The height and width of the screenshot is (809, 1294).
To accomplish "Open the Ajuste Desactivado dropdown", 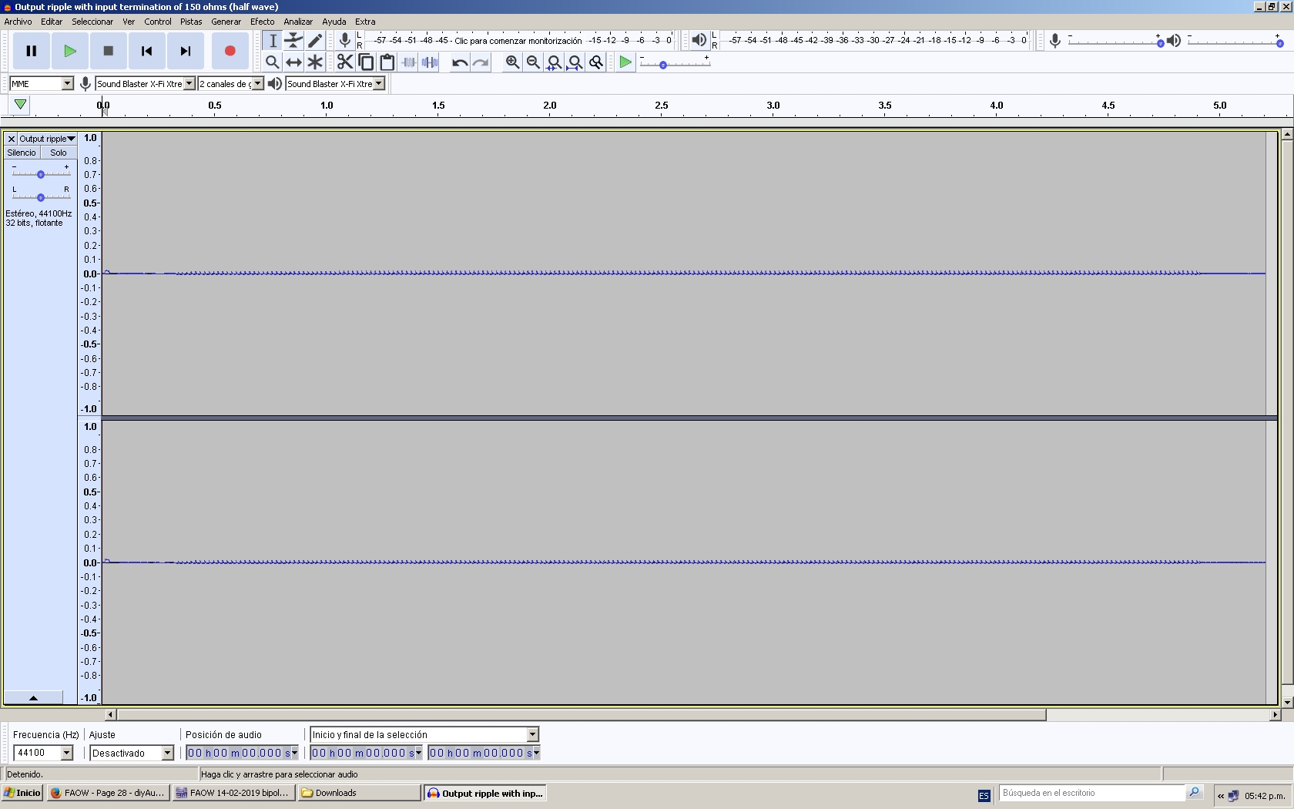I will 132,753.
